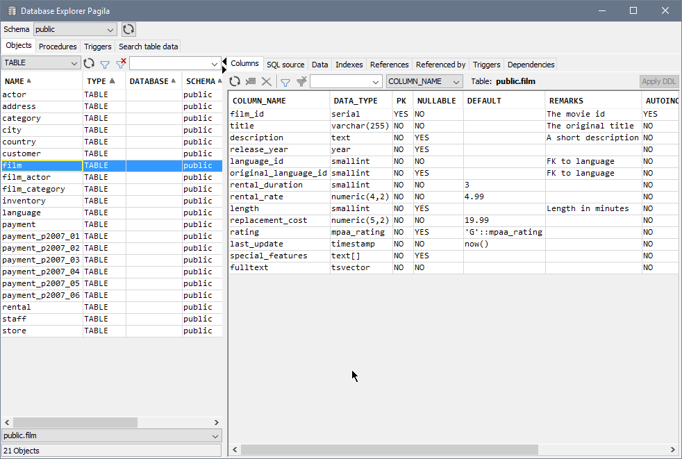The width and height of the screenshot is (682, 459).
Task: Open the Referenced by tab
Action: [440, 65]
